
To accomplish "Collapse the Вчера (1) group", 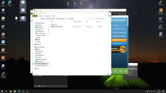I will (51, 24).
